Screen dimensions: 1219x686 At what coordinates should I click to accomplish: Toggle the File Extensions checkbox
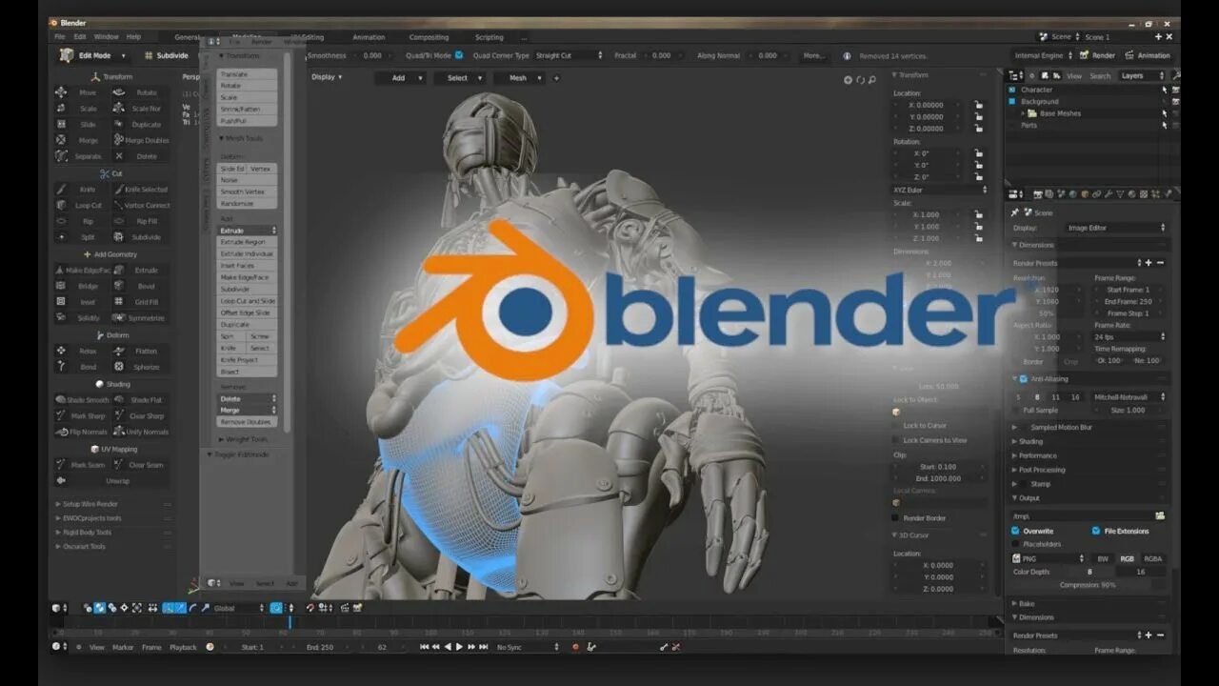pyautogui.click(x=1096, y=531)
